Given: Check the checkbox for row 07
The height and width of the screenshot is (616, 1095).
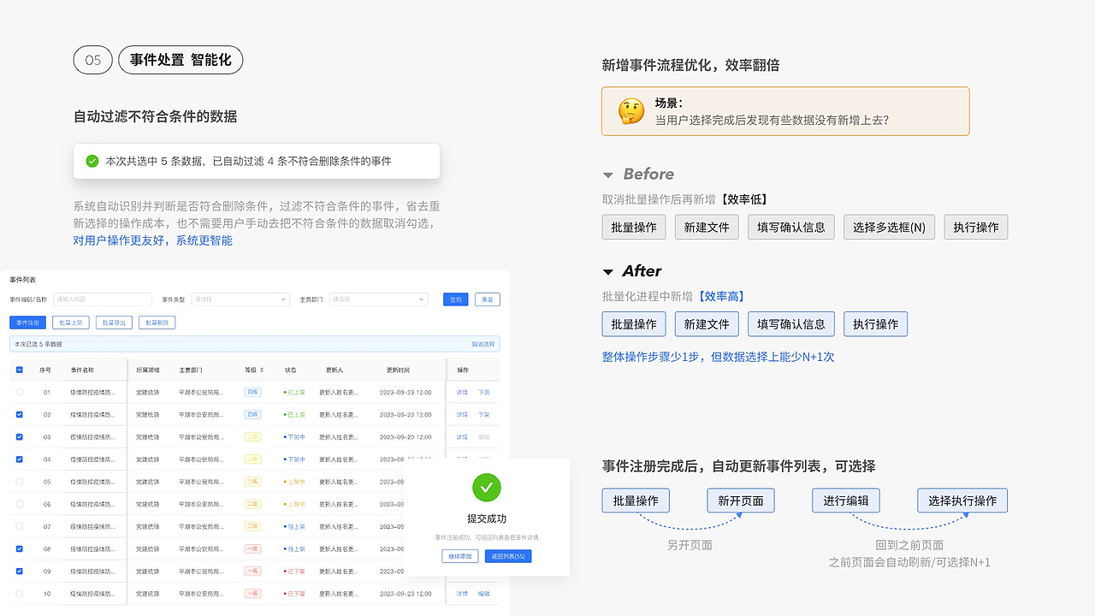Looking at the screenshot, I should tap(20, 526).
